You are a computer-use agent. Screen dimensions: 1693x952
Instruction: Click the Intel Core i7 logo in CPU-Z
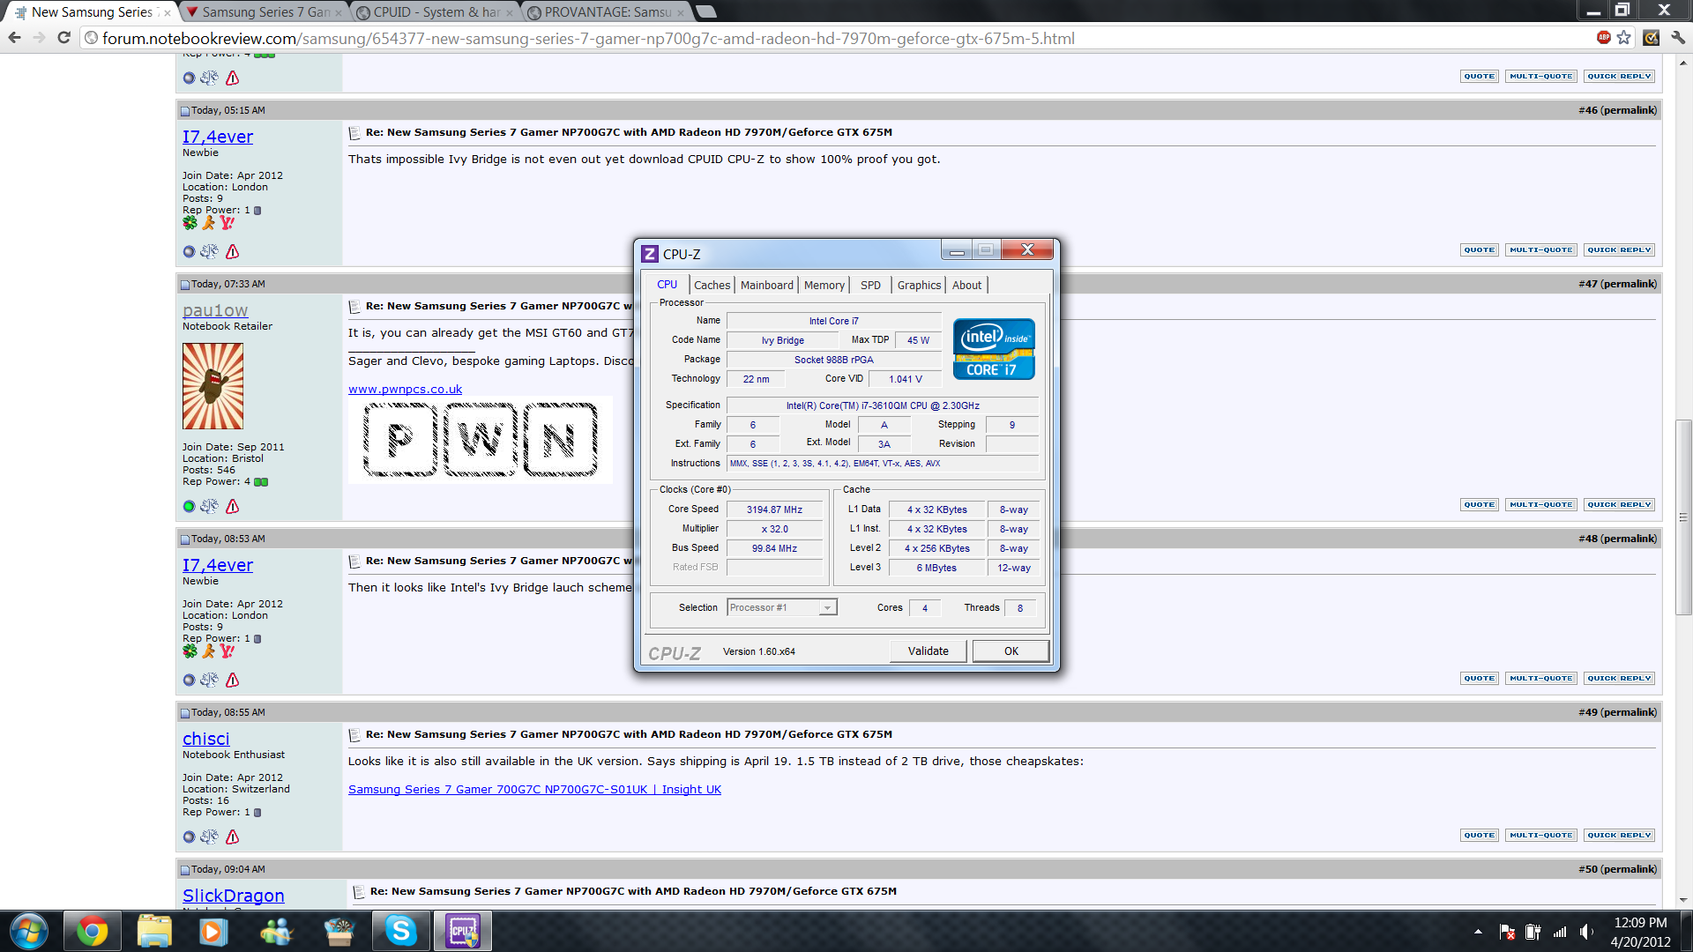point(994,349)
